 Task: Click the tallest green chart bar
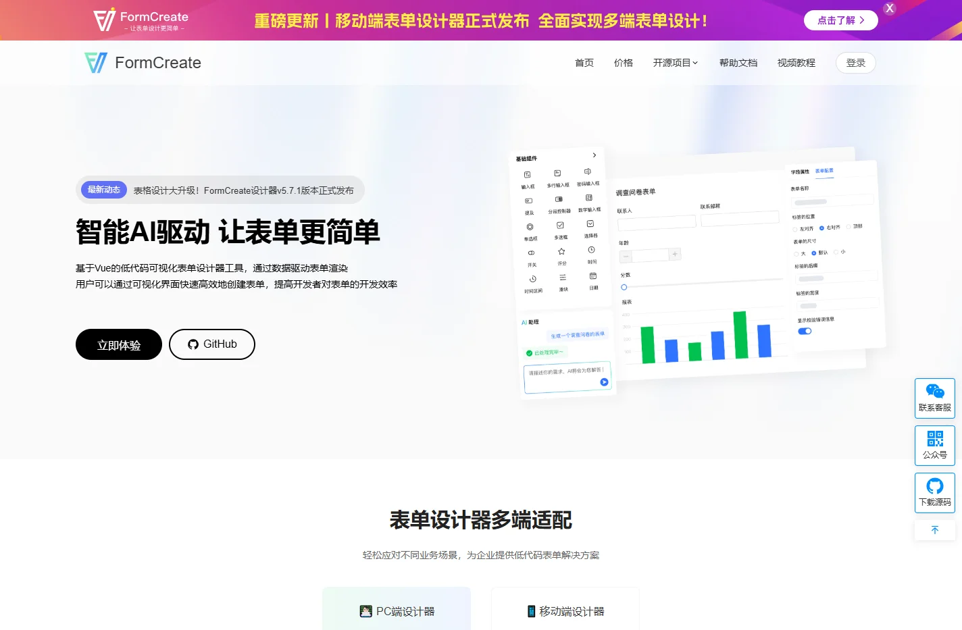coord(740,335)
